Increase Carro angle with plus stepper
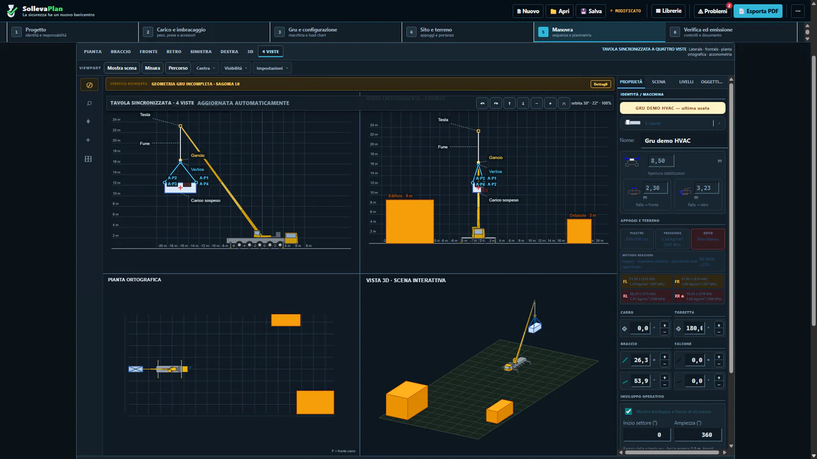Screen dimensions: 817x459 [665, 325]
